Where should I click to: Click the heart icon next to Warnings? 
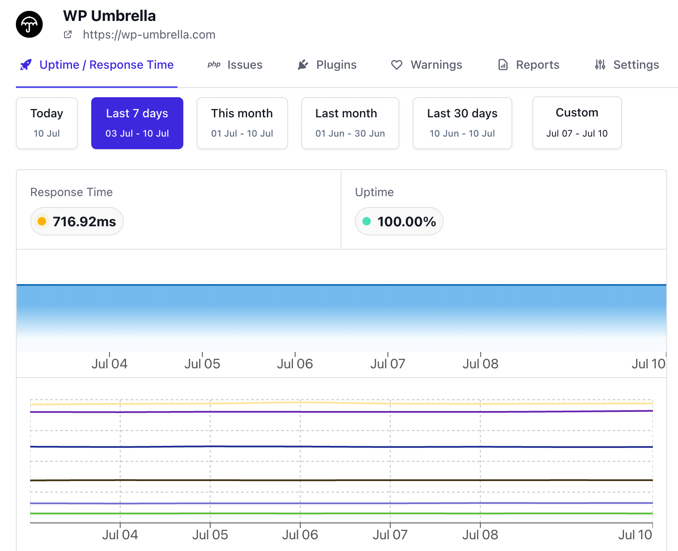pos(397,65)
